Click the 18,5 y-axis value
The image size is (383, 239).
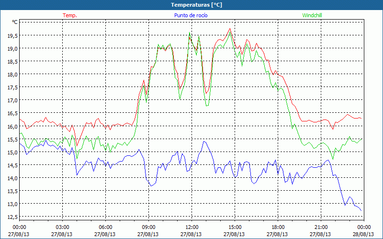point(12,62)
